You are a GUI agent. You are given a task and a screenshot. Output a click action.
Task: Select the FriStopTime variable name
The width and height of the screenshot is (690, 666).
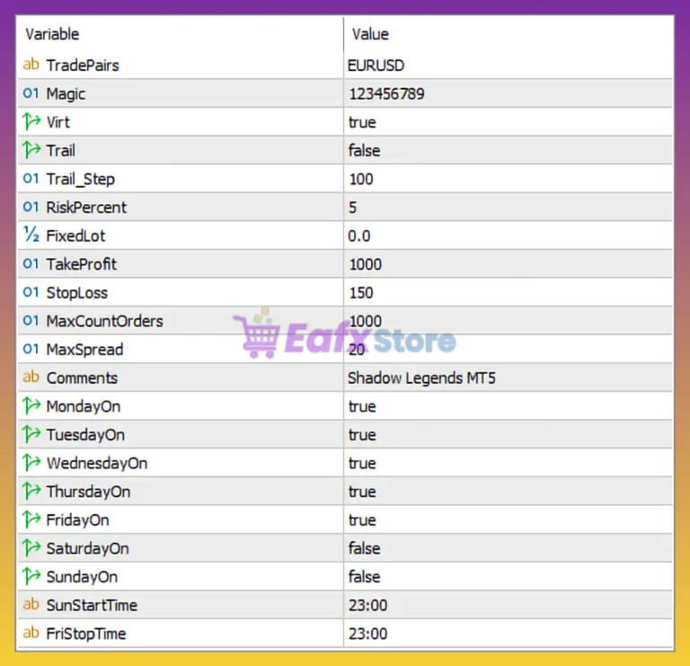(x=86, y=634)
